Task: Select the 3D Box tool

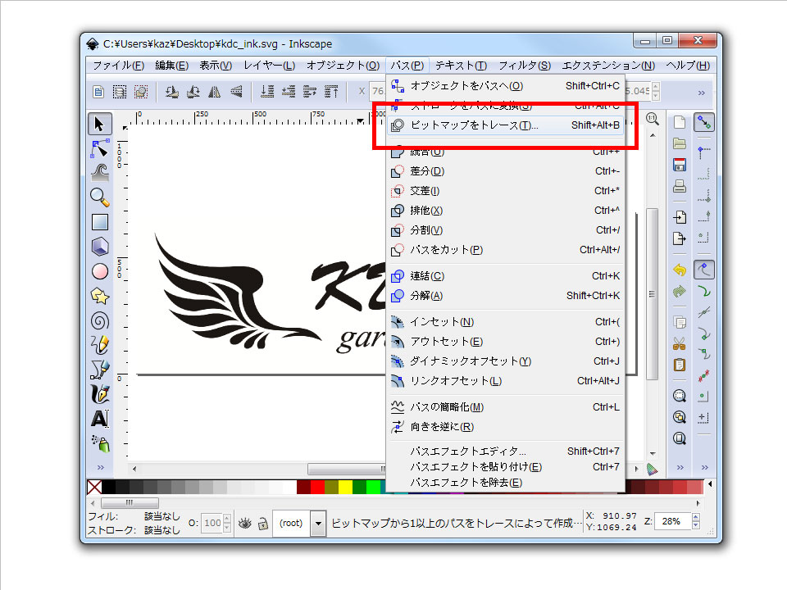Action: coord(99,247)
